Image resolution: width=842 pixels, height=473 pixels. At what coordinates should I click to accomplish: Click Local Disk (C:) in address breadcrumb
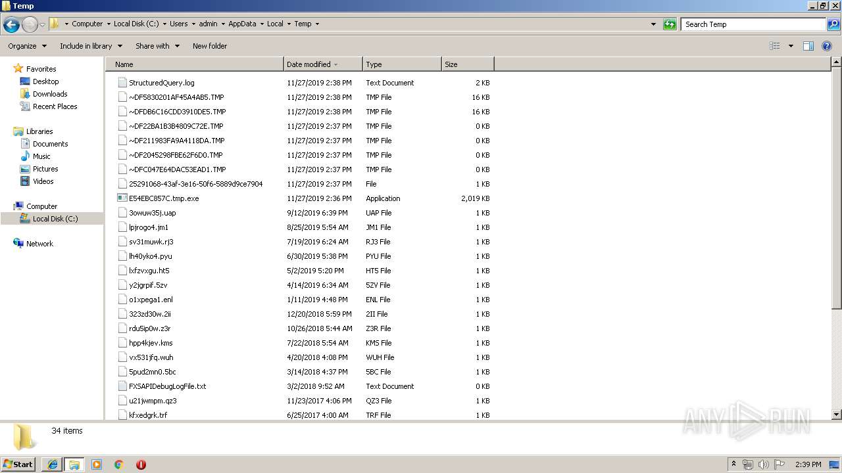pos(136,24)
